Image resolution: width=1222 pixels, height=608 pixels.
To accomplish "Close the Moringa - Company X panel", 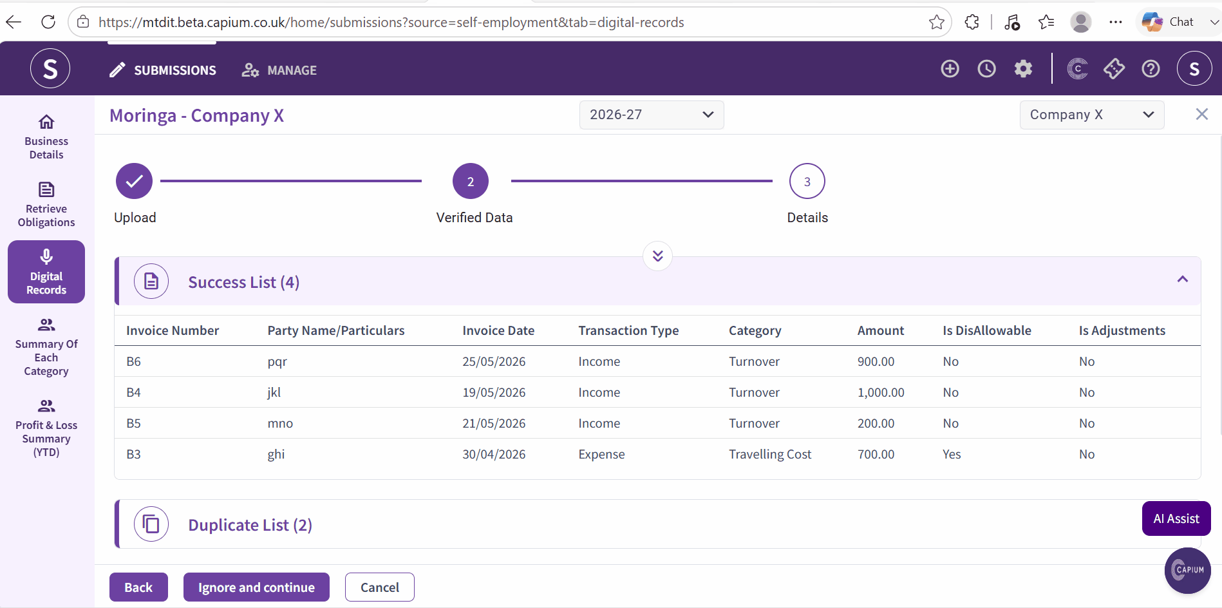I will [1201, 114].
